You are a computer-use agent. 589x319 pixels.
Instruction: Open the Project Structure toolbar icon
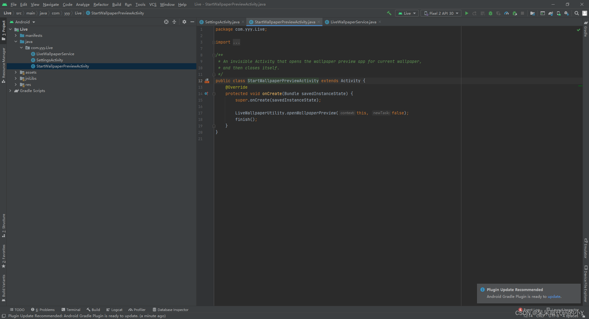click(x=533, y=13)
